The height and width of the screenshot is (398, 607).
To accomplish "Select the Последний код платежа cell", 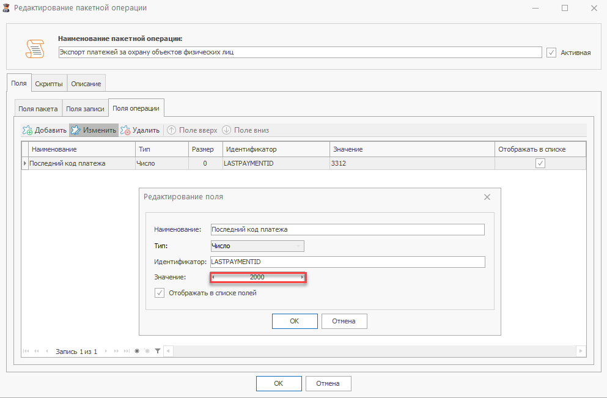I will (82, 163).
